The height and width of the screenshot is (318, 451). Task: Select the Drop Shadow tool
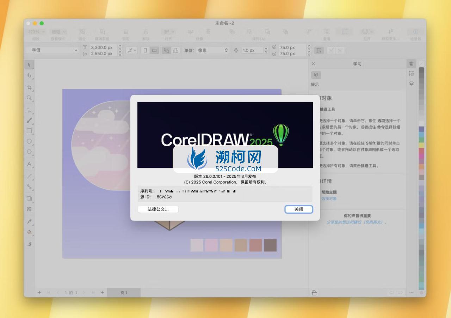[29, 198]
